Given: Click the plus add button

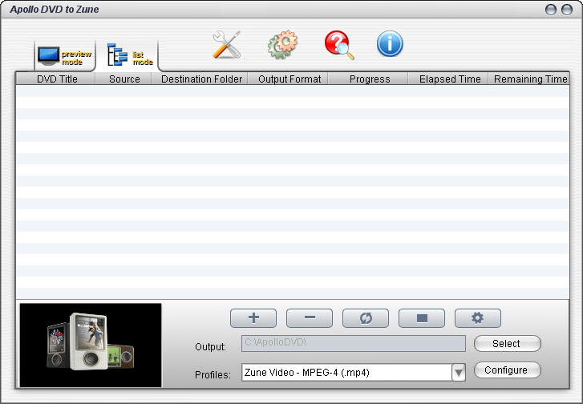Looking at the screenshot, I should (253, 318).
